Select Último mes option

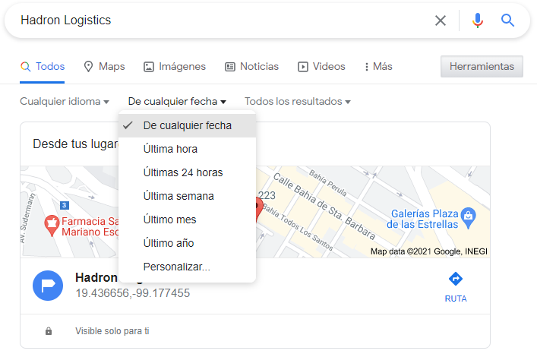tap(187, 220)
